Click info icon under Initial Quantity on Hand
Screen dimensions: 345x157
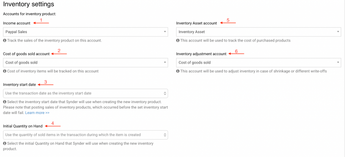tap(4, 144)
